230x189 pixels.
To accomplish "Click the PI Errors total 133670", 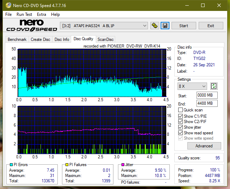I will [48, 181].
